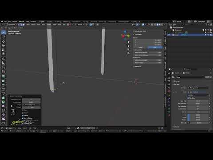This screenshot has width=213, height=160.
Task: Open the Render menu
Action: [x=15, y=21]
